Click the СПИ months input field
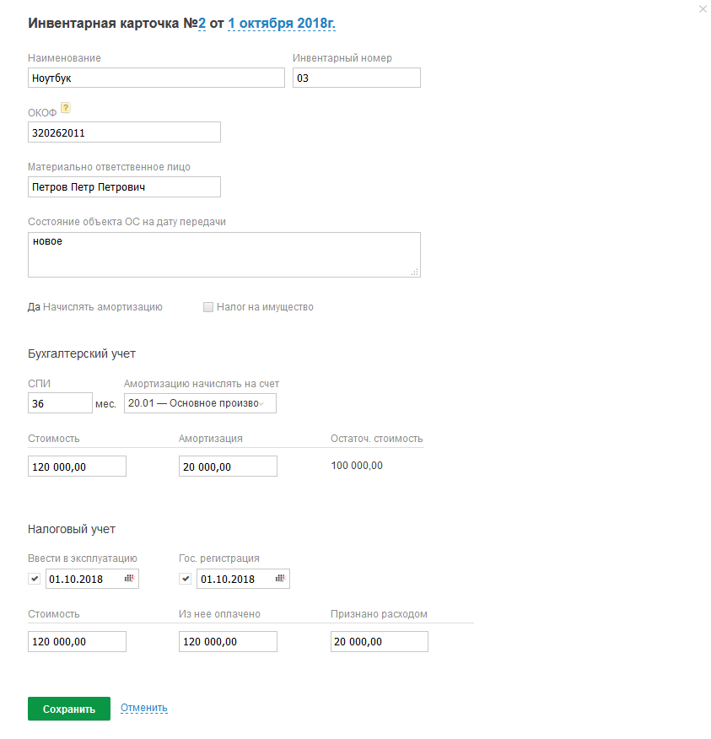Image resolution: width=711 pixels, height=739 pixels. coord(60,403)
